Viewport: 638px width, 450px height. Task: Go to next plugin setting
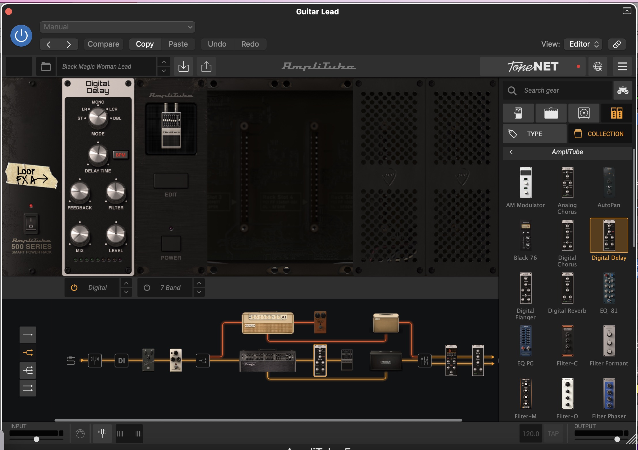(x=69, y=44)
